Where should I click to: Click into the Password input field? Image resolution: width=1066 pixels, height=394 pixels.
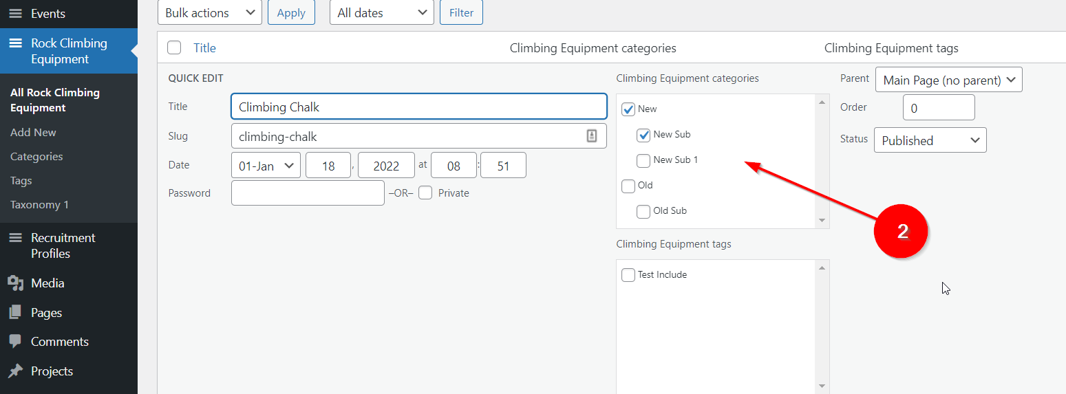coord(308,193)
